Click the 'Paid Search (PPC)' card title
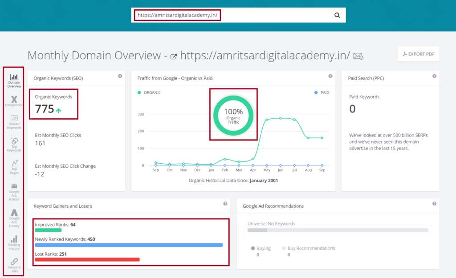Viewport: 456px width, 278px height. coord(366,78)
